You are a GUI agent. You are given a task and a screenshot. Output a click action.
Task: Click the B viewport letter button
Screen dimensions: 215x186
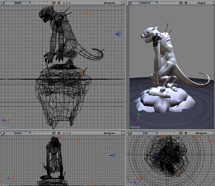coord(129,2)
